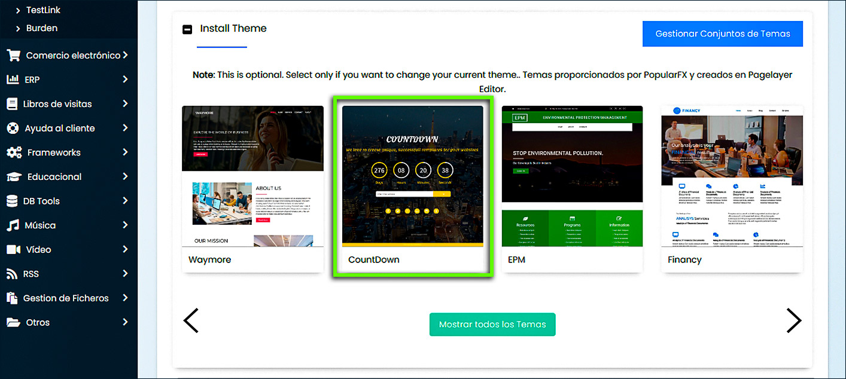Go to previous themes with left arrow
The width and height of the screenshot is (846, 379).
(191, 321)
